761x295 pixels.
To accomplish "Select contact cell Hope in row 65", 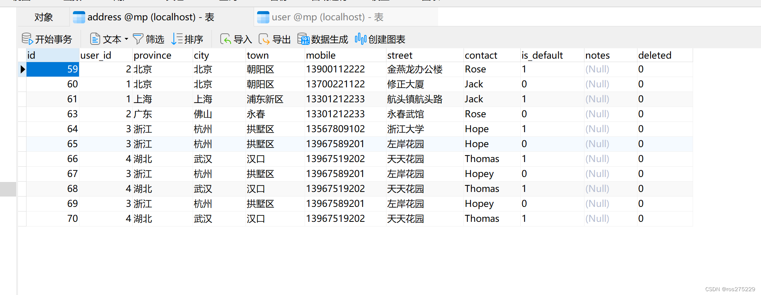I will click(x=492, y=144).
